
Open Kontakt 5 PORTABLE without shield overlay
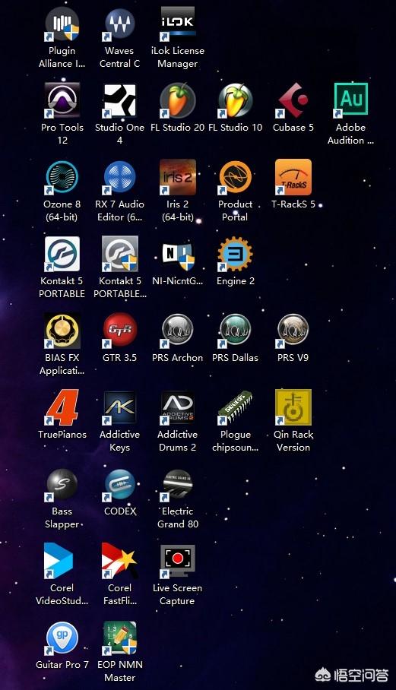coord(62,254)
